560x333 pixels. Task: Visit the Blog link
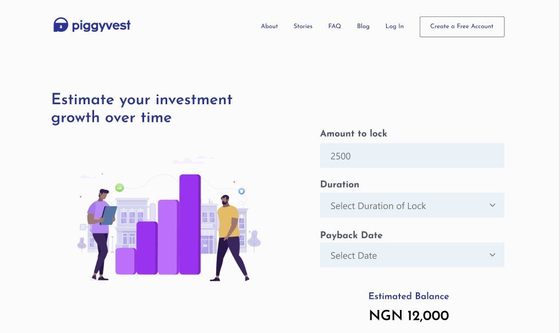(363, 26)
